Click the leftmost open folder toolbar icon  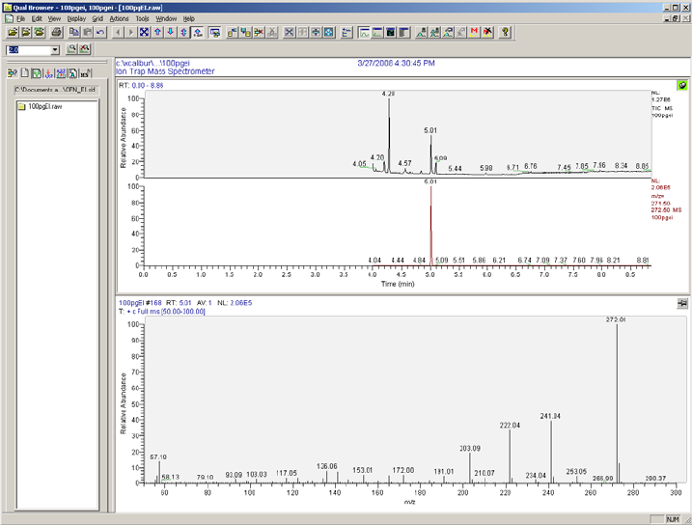click(12, 32)
